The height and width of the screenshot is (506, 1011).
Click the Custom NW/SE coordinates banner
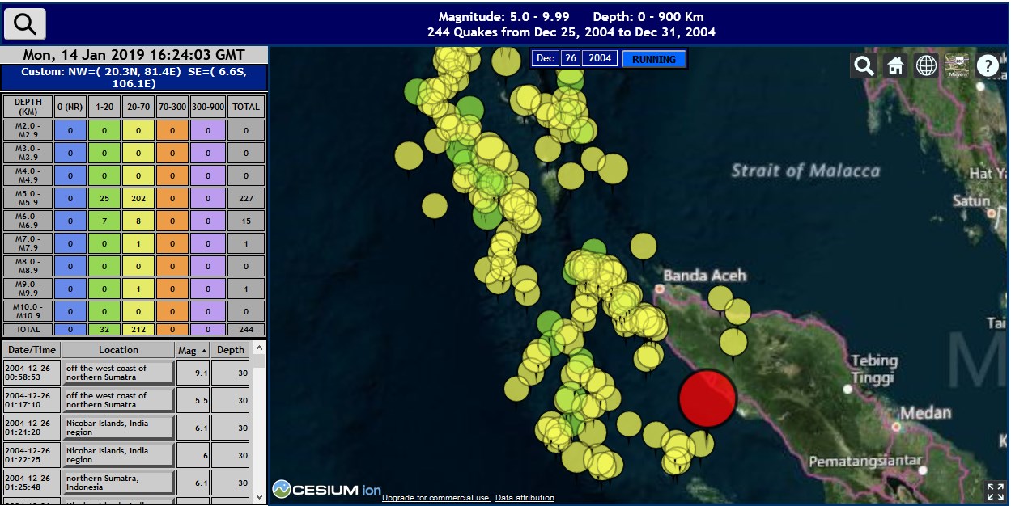[x=134, y=78]
